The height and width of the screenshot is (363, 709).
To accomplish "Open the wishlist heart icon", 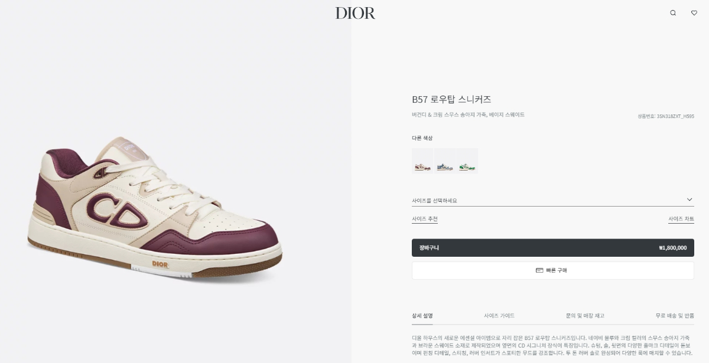I will [x=694, y=13].
